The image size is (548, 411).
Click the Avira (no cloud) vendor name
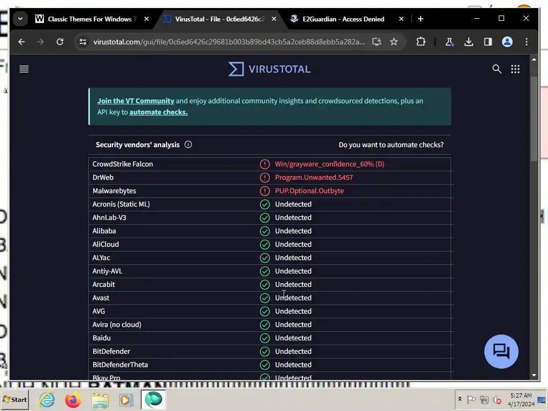point(117,325)
